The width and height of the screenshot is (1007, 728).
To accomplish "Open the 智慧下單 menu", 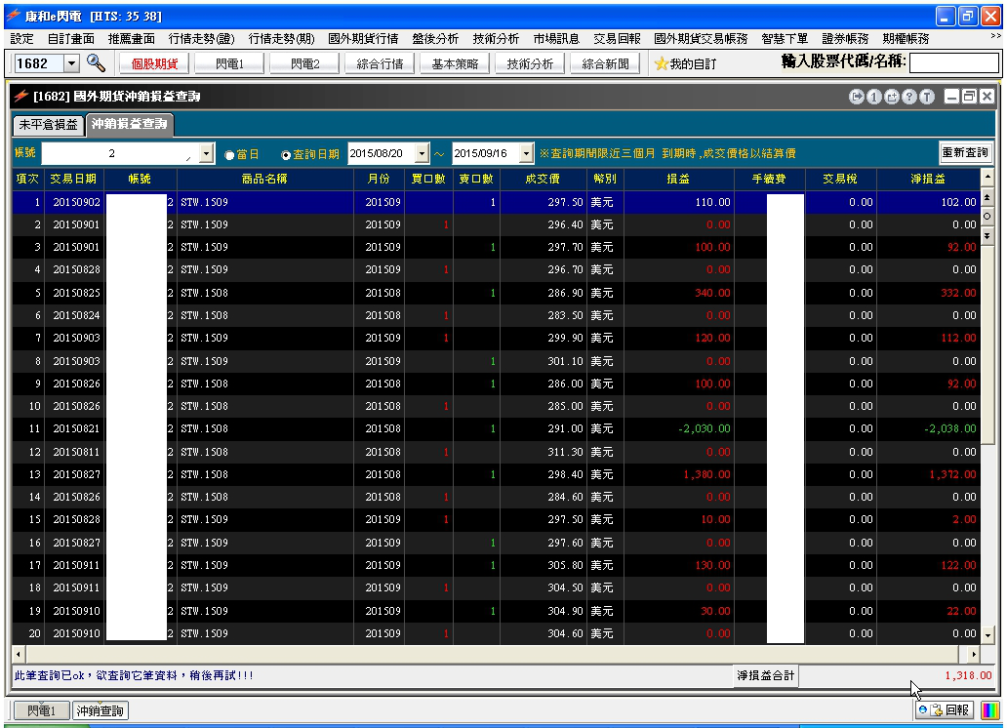I will pyautogui.click(x=785, y=39).
